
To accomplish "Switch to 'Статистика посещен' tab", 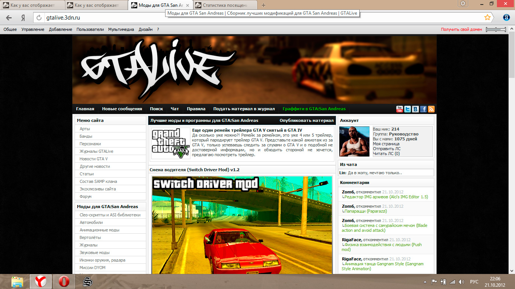I will [225, 5].
